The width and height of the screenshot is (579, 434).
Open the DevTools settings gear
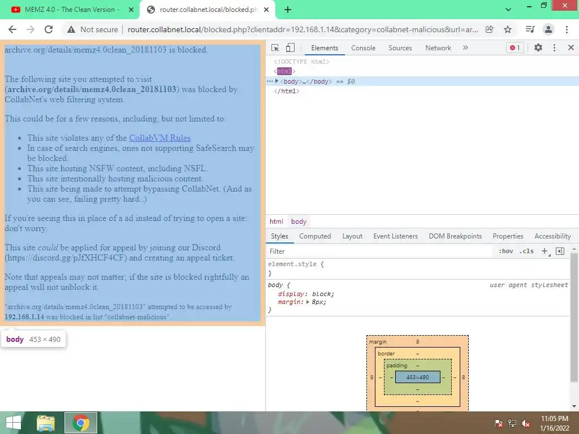538,47
